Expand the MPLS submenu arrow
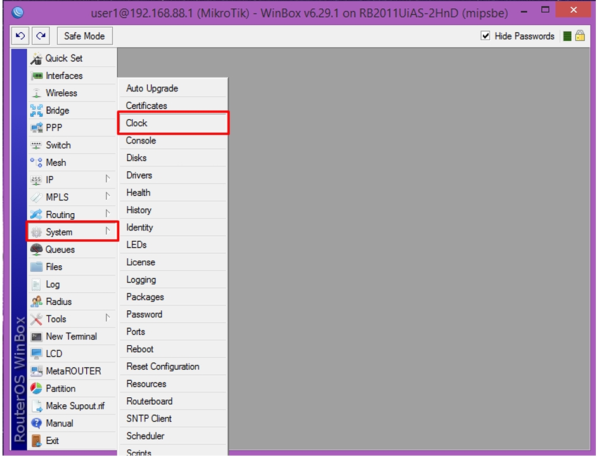This screenshot has width=599, height=460. [x=108, y=196]
